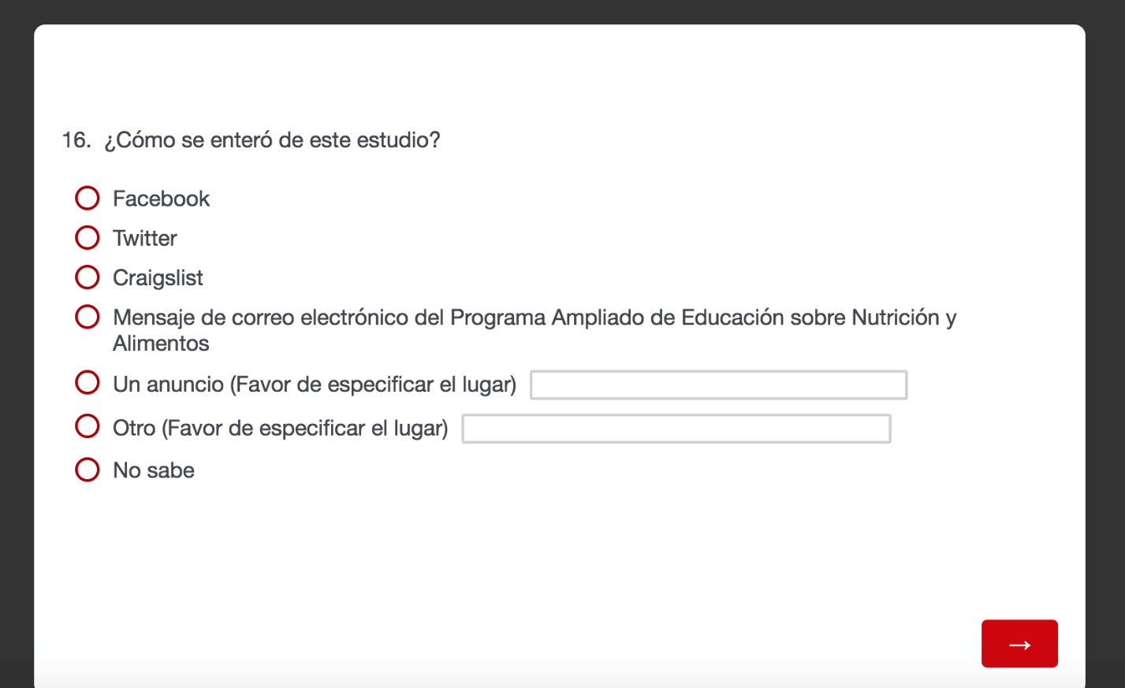Click the Otro (Favor de especificar) label
1125x688 pixels.
280,428
